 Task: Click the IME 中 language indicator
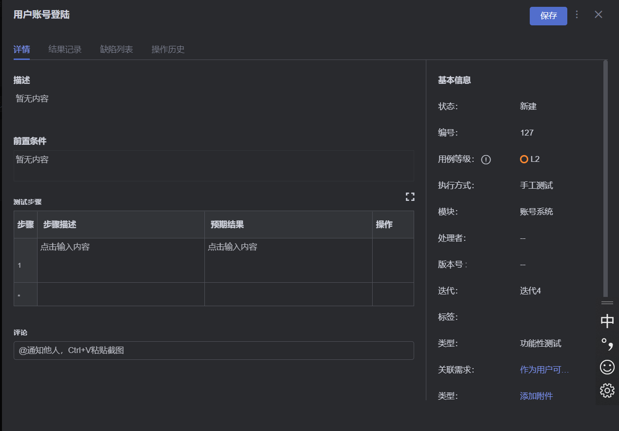(607, 321)
